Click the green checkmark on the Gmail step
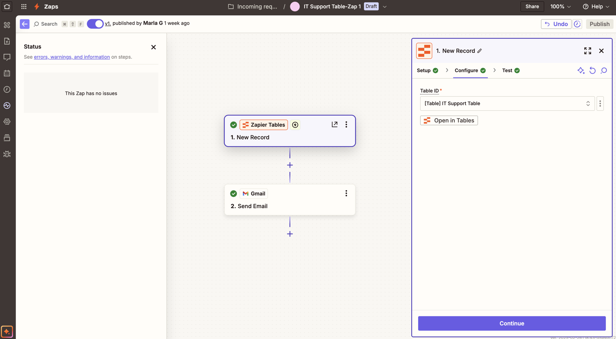The image size is (616, 339). [234, 193]
